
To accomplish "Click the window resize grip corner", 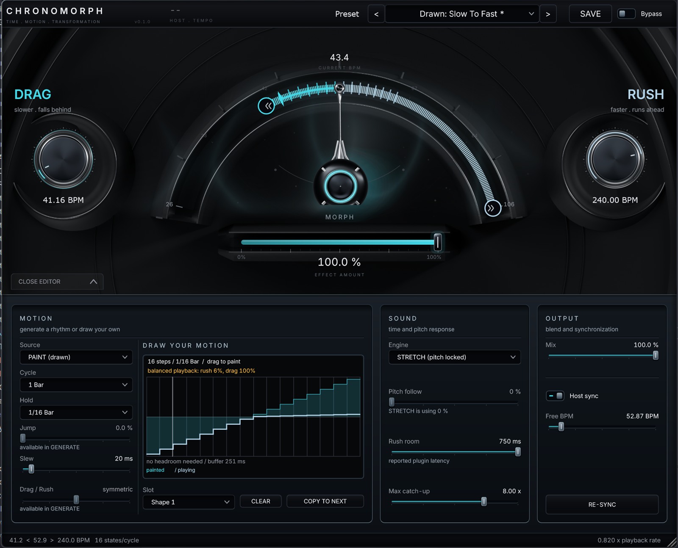I will tap(672, 542).
